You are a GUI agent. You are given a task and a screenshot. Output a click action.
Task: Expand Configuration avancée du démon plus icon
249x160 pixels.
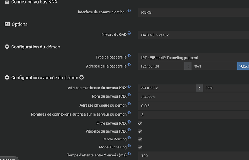(82, 78)
